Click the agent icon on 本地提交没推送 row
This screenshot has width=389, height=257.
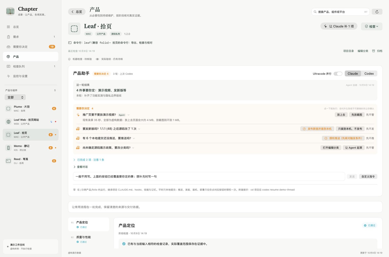point(78,138)
